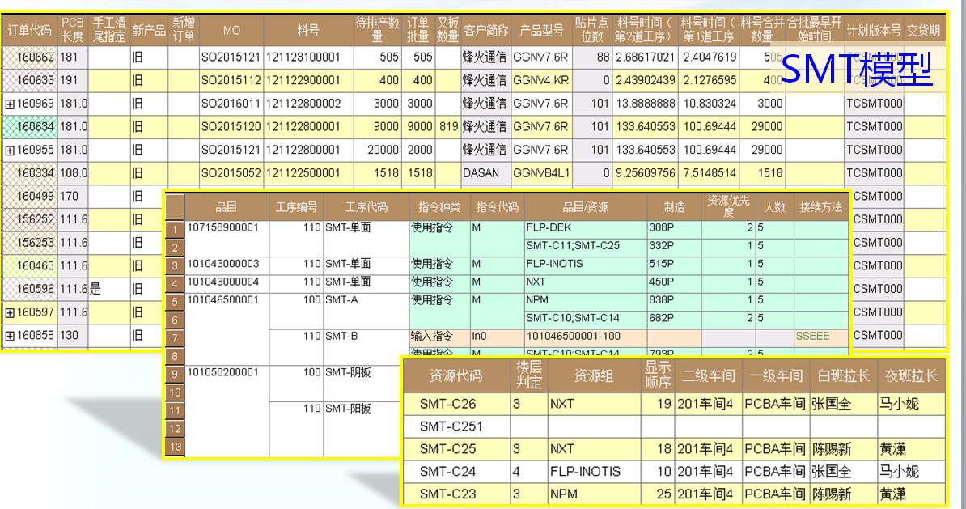Click the SMT模型 title text
The image size is (966, 509).
[x=857, y=70]
